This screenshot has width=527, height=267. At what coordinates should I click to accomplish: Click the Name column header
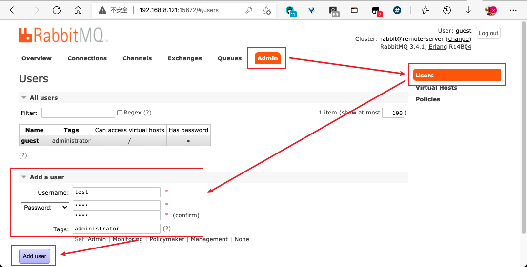[x=35, y=130]
